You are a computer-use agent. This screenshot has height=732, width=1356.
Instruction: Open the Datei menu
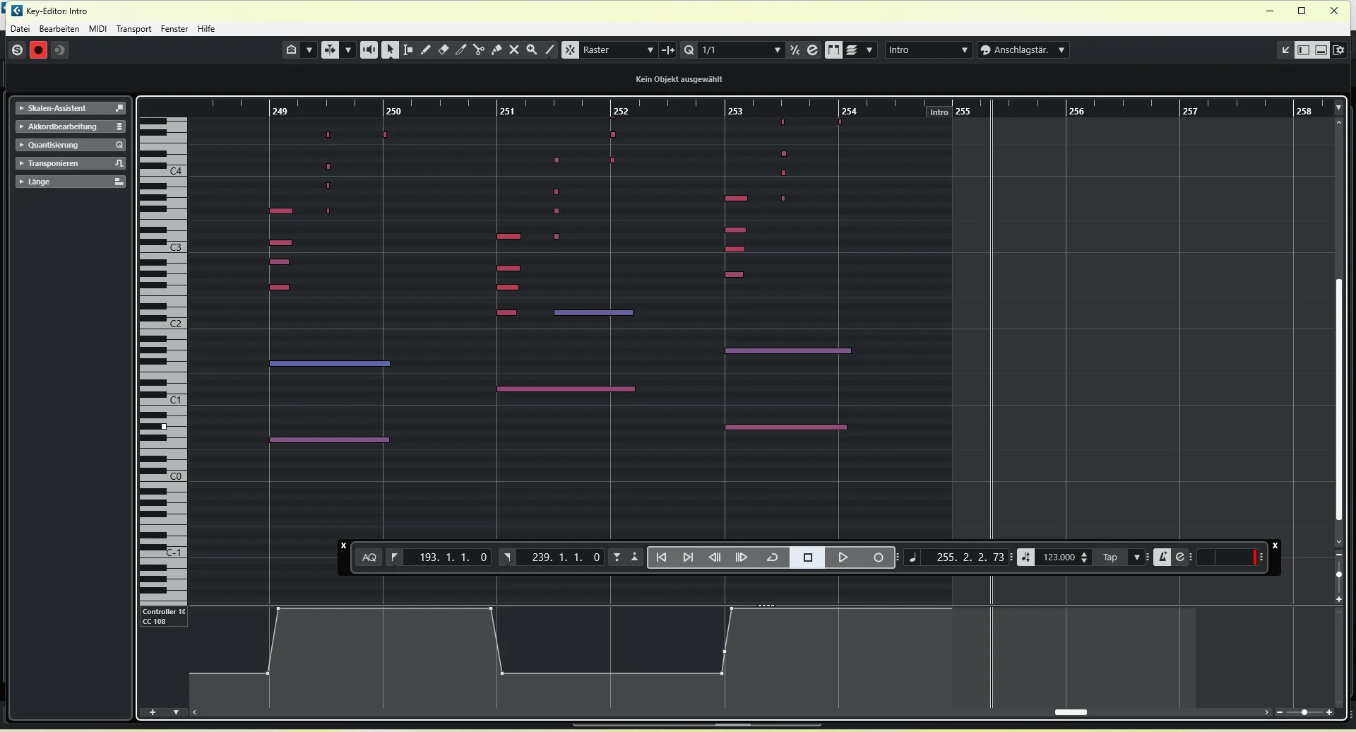point(20,29)
